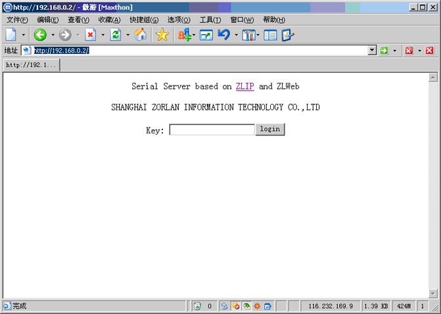Expand the address bar URL history dropdown
441x314 pixels.
[372, 50]
